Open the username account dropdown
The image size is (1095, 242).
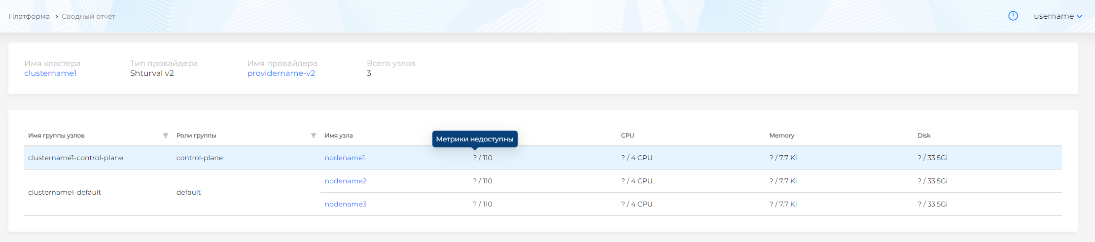click(x=1058, y=16)
